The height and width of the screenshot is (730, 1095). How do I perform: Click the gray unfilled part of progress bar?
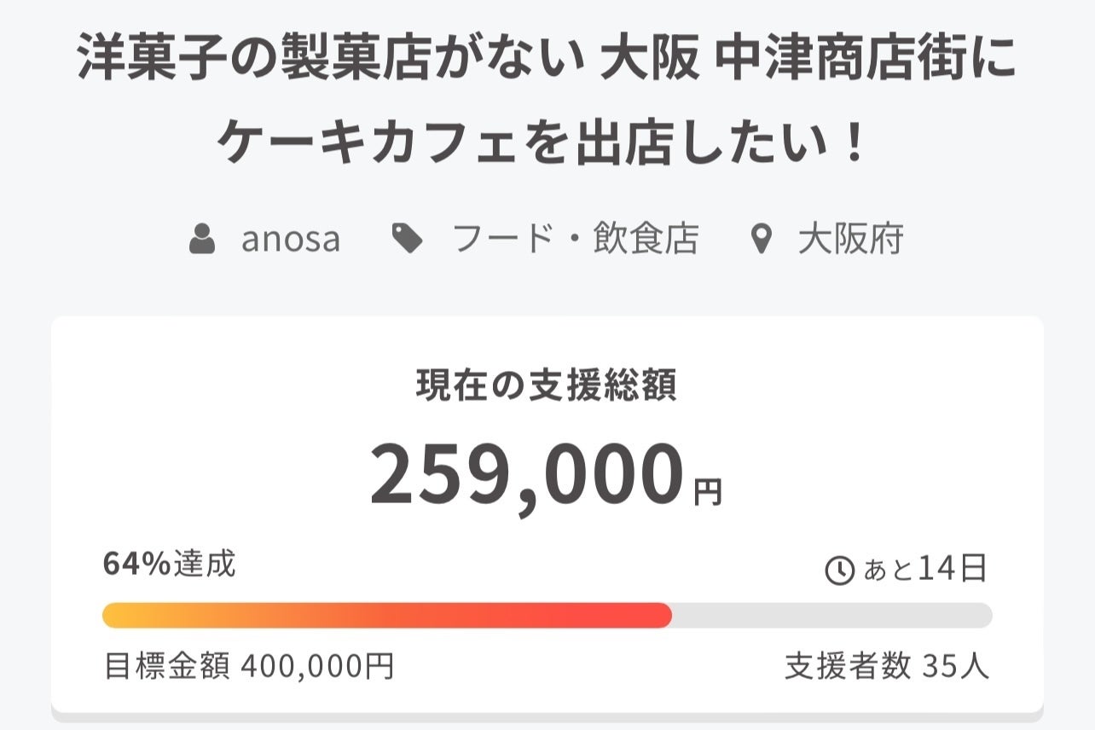click(831, 615)
